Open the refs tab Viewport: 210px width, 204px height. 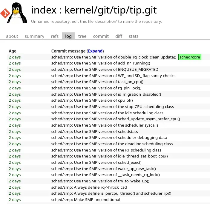click(x=55, y=36)
